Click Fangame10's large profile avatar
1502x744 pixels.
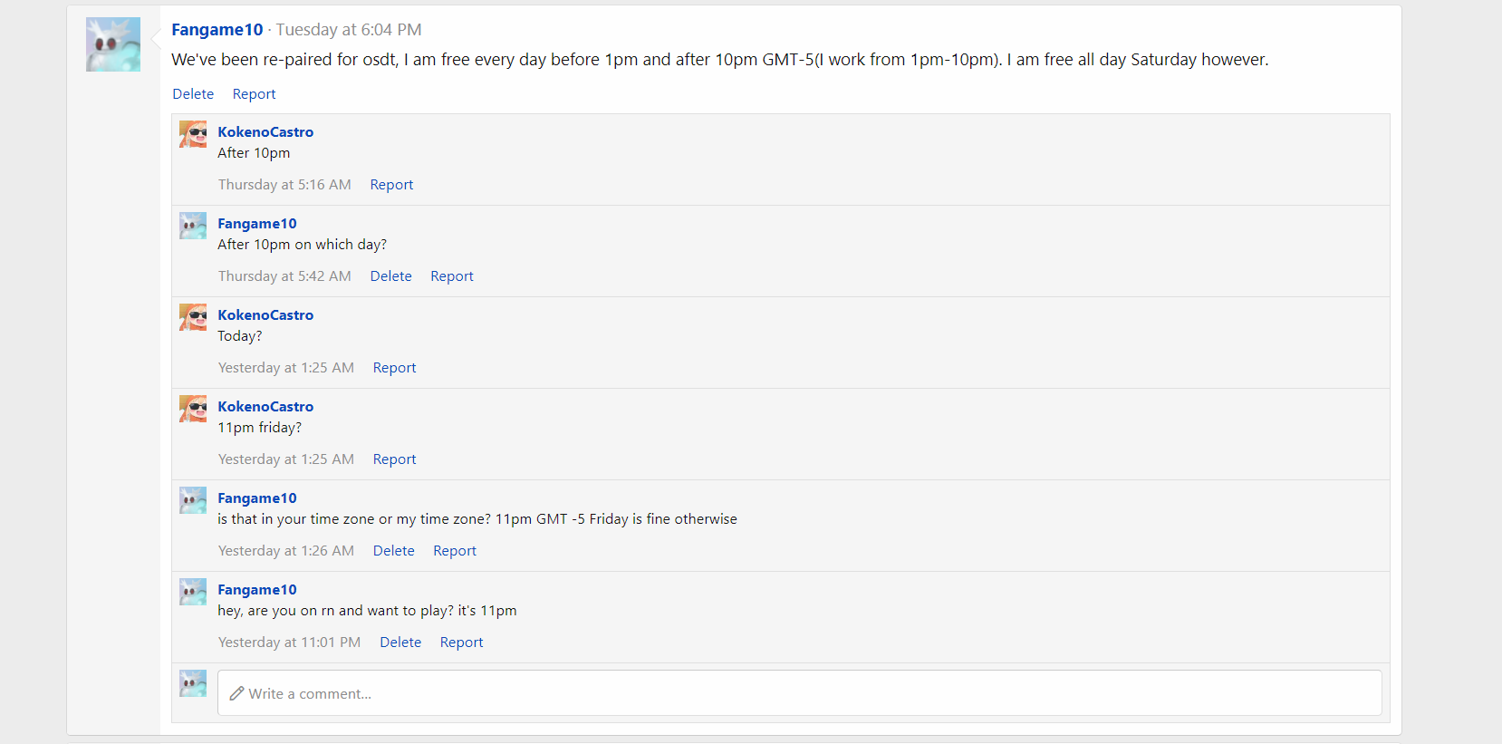pyautogui.click(x=113, y=44)
